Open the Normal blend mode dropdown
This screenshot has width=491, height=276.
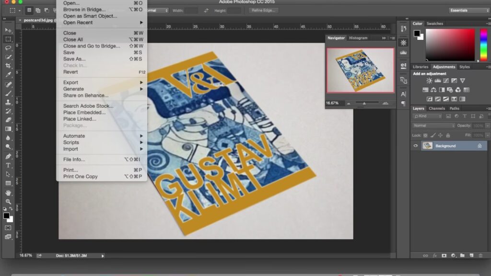point(433,126)
